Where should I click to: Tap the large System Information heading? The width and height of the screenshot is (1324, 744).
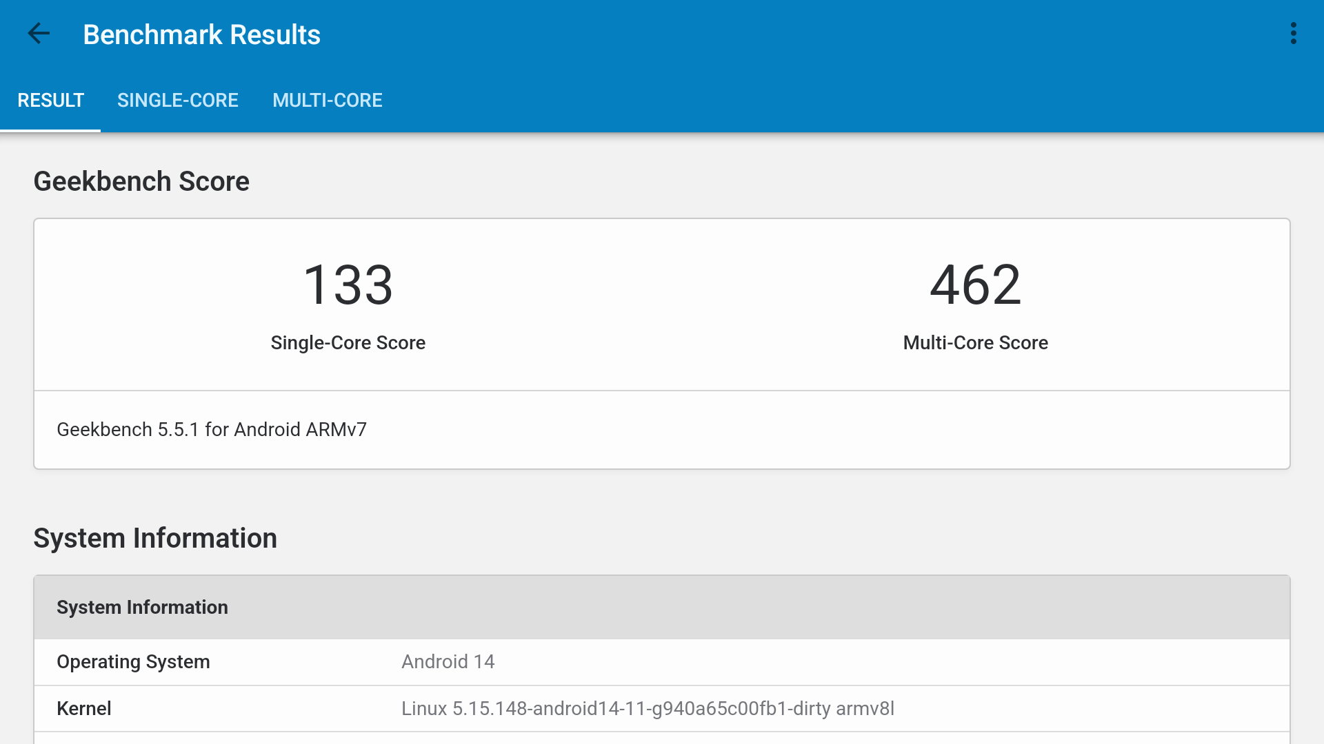click(x=155, y=538)
